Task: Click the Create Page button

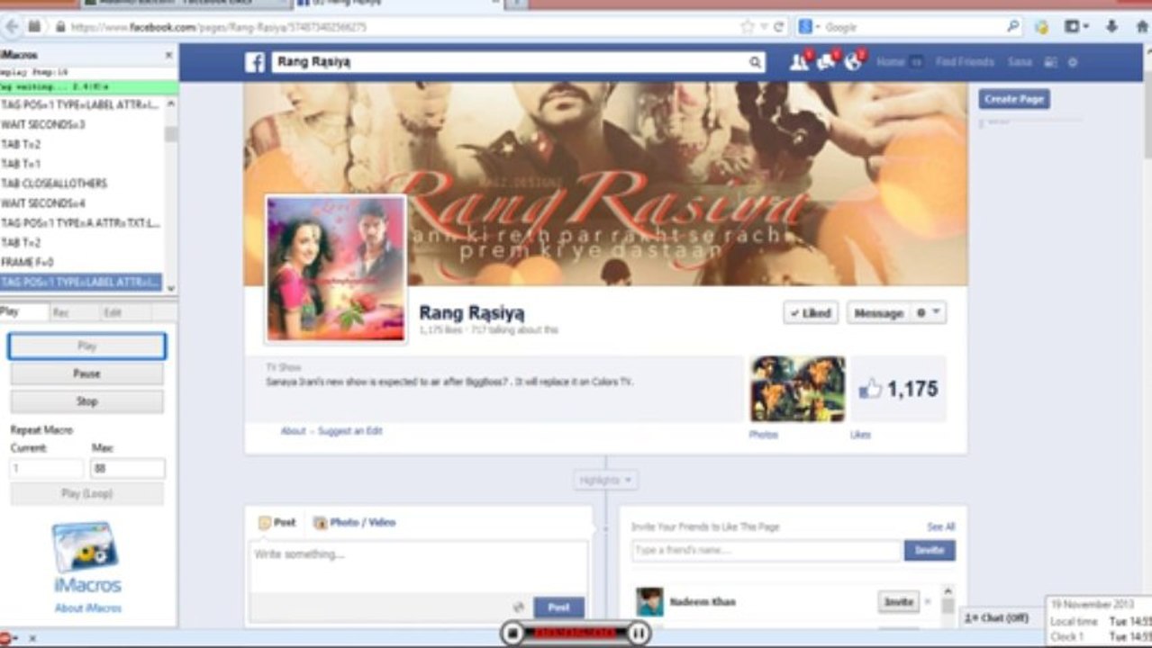Action: (1014, 99)
